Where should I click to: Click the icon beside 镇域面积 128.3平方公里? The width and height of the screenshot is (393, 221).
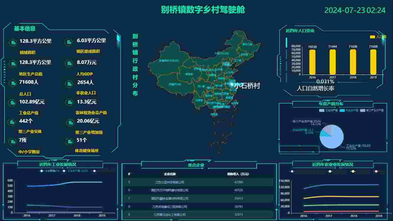pyautogui.click(x=13, y=43)
